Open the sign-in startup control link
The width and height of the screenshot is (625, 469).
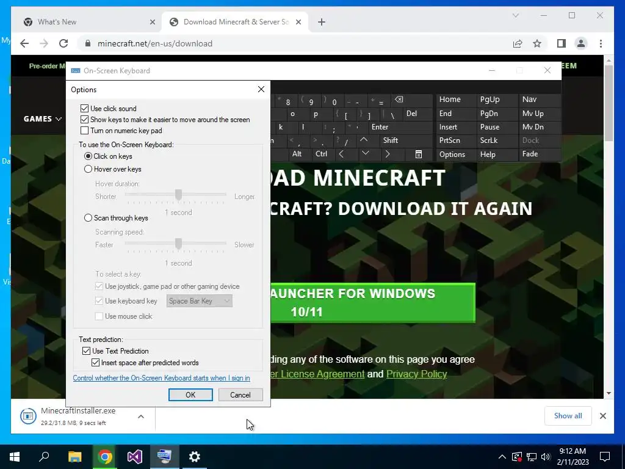[x=161, y=378]
